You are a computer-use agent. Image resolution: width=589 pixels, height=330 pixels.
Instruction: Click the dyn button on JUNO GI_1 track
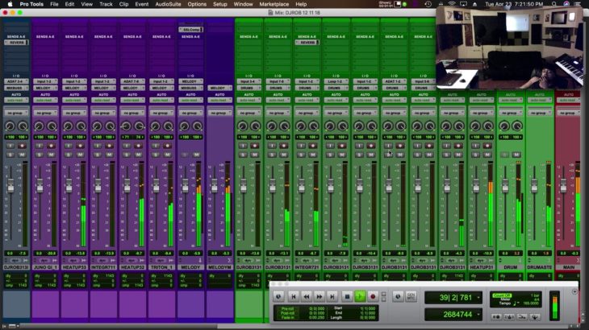pyautogui.click(x=44, y=260)
